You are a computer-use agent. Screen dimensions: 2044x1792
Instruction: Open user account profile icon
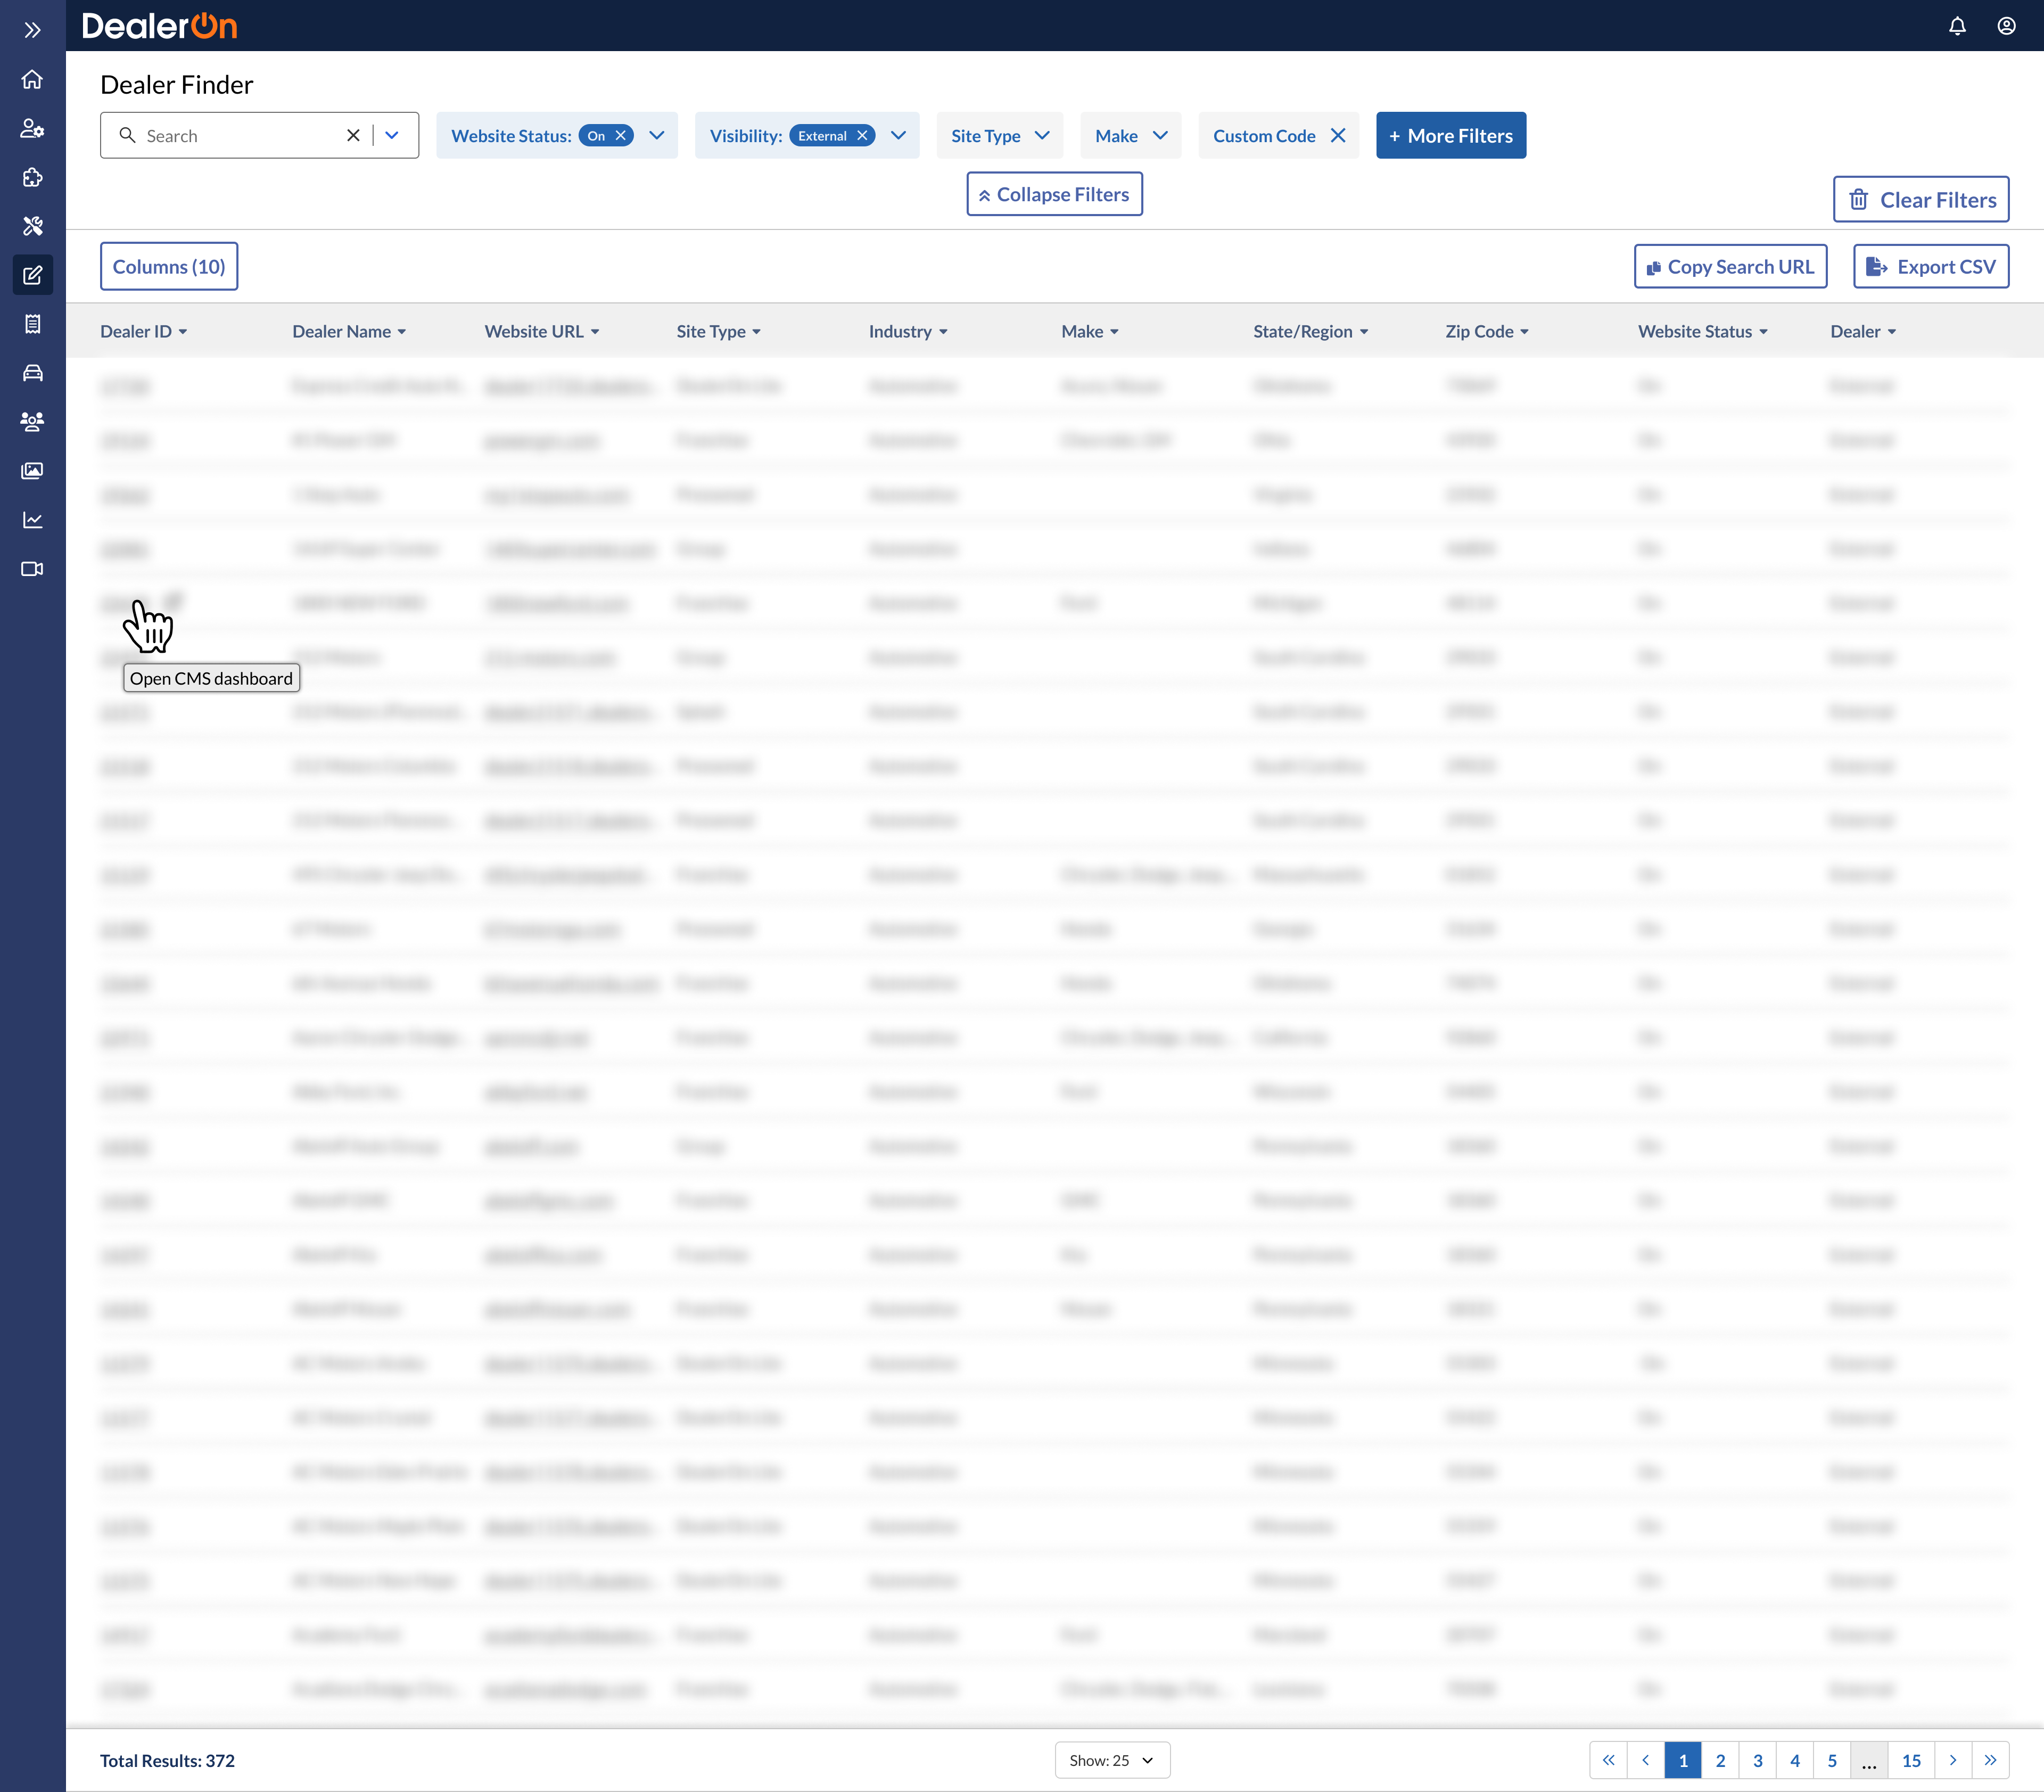tap(2006, 26)
